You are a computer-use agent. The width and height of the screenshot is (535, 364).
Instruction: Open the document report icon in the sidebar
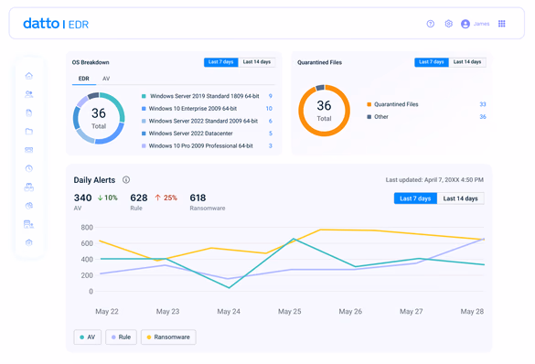click(x=29, y=112)
